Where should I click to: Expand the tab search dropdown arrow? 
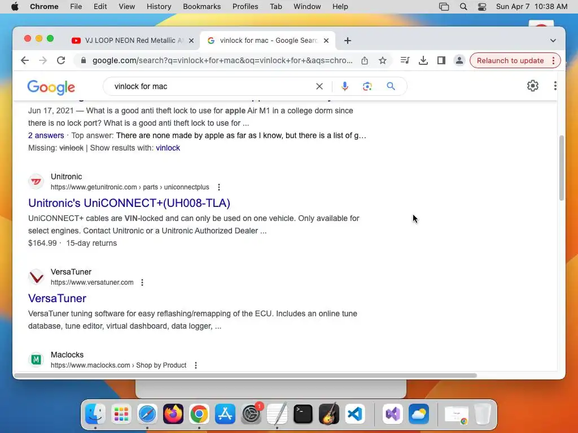(553, 41)
